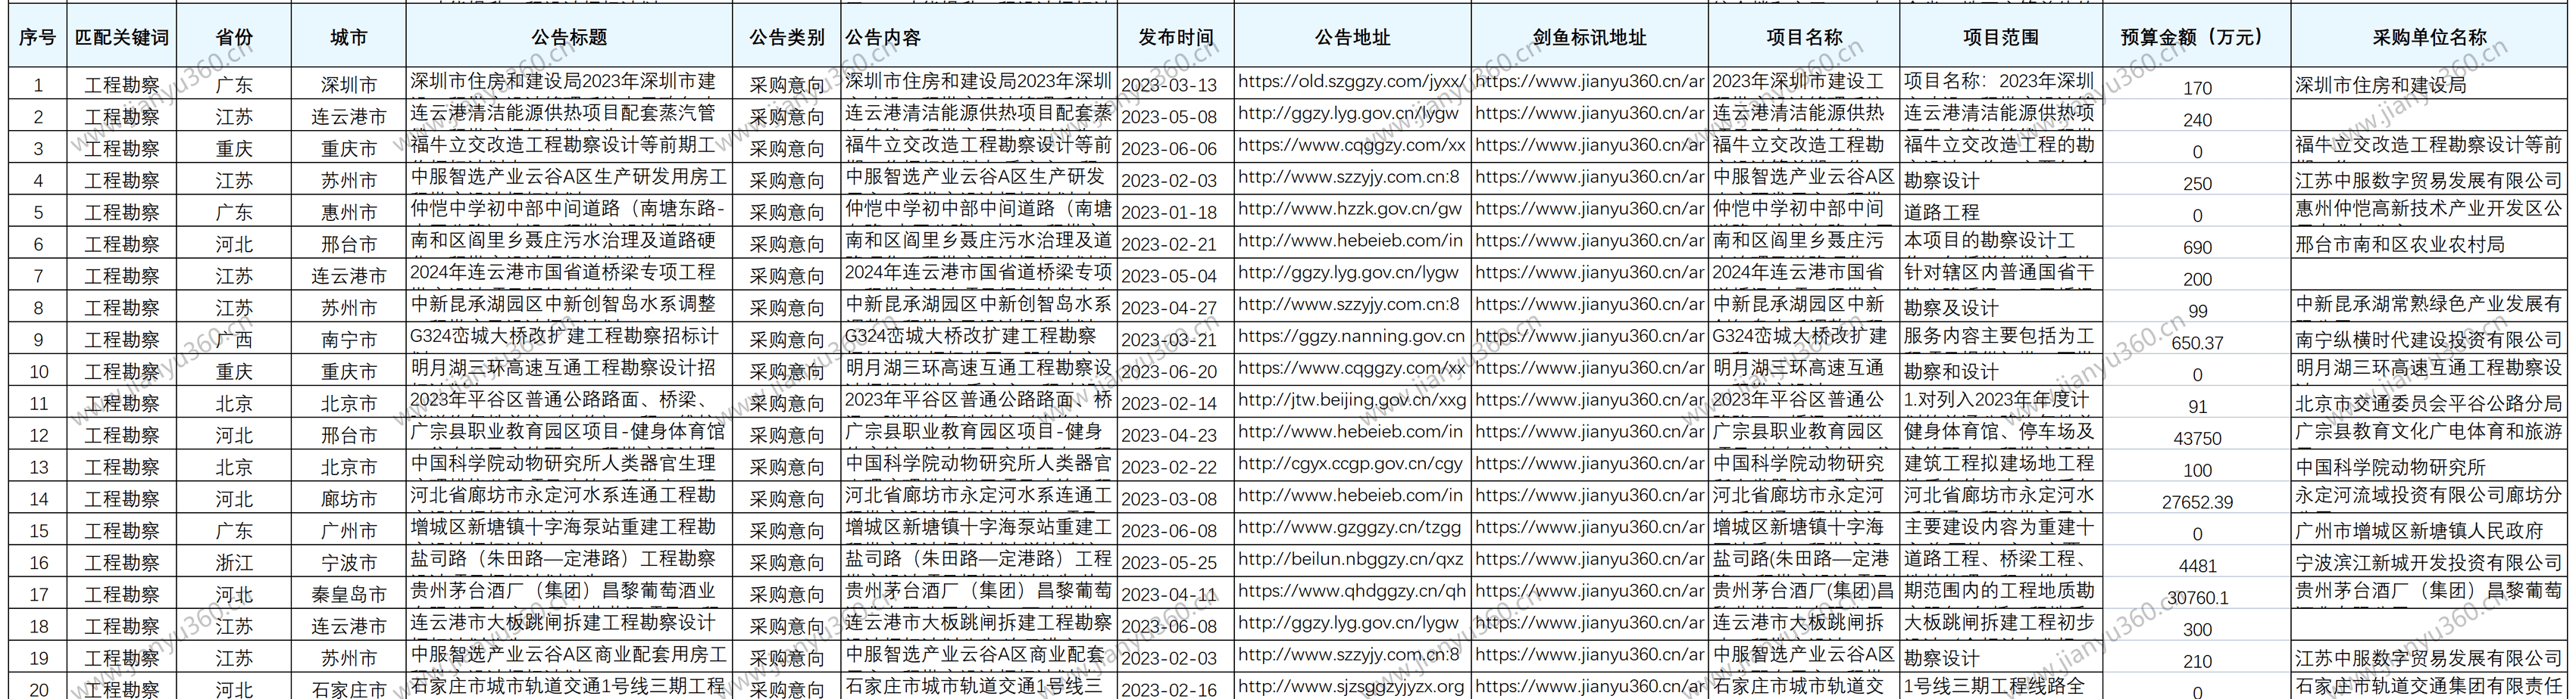The image size is (2576, 699).
Task: Click the 浙江 province cell
Action: coord(234,562)
